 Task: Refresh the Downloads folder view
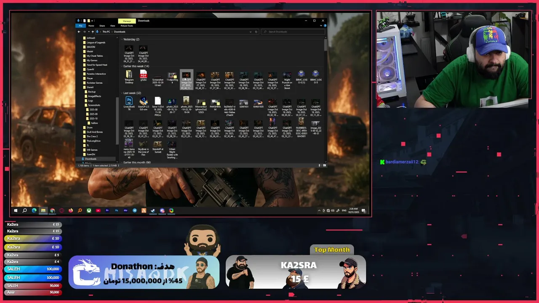[256, 32]
